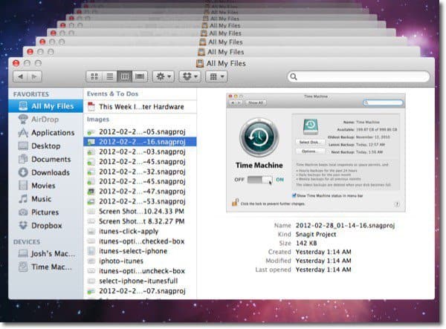446x329 pixels.
Task: Click the Documents folder icon in the sidebar
Action: 23,160
